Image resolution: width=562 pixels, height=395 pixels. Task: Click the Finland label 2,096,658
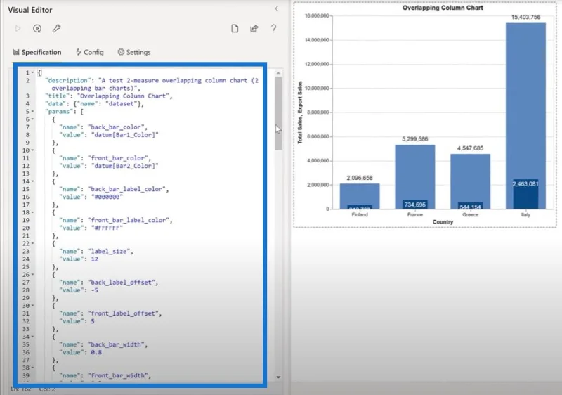pos(360,178)
